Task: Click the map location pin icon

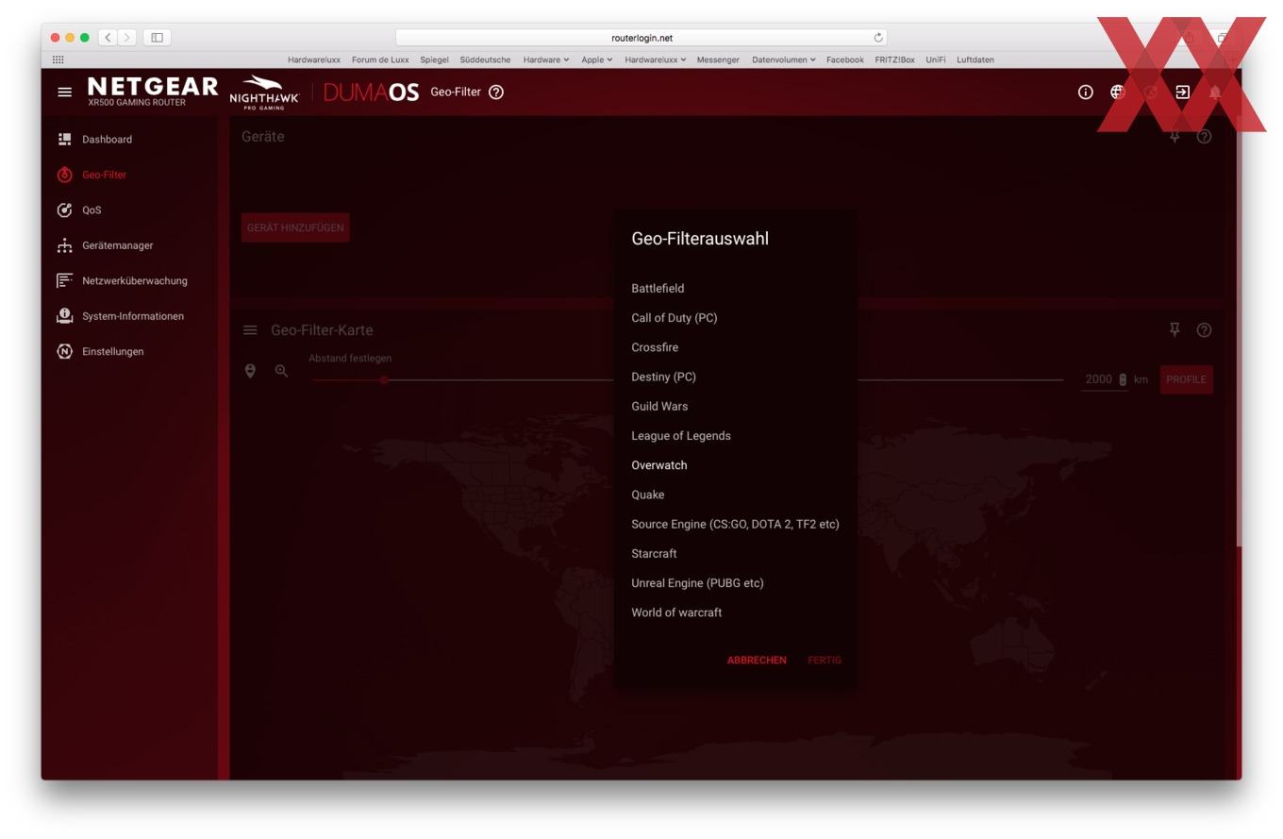Action: coord(250,371)
